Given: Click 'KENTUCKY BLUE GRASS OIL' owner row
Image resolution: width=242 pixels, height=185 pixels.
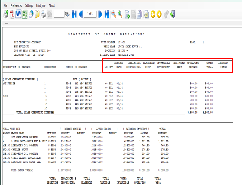Looking at the screenshot, I should [26, 162].
